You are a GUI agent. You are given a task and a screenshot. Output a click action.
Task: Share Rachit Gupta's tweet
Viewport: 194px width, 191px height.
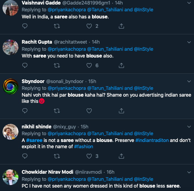[121, 65]
